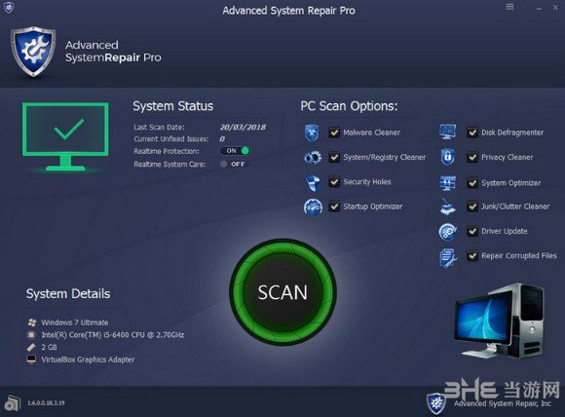Start the green SCAN button
565x417 pixels.
(282, 292)
